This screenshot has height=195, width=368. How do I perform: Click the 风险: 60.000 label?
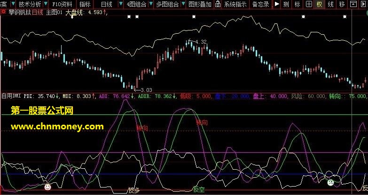click(x=308, y=96)
